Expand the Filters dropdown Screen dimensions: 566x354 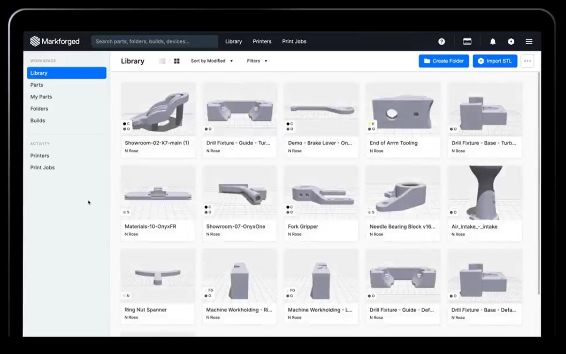click(257, 61)
